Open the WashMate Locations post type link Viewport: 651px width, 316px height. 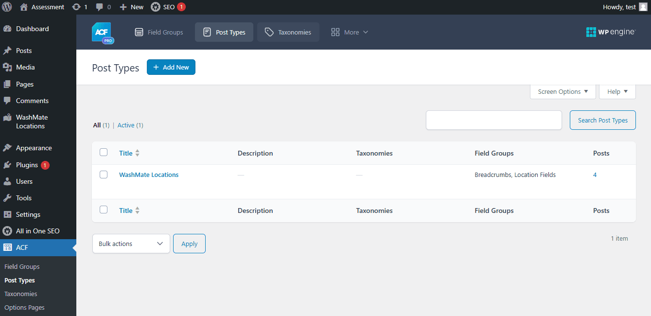pyautogui.click(x=149, y=175)
